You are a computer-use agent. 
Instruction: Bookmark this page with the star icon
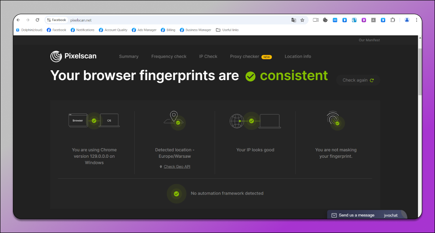click(302, 20)
